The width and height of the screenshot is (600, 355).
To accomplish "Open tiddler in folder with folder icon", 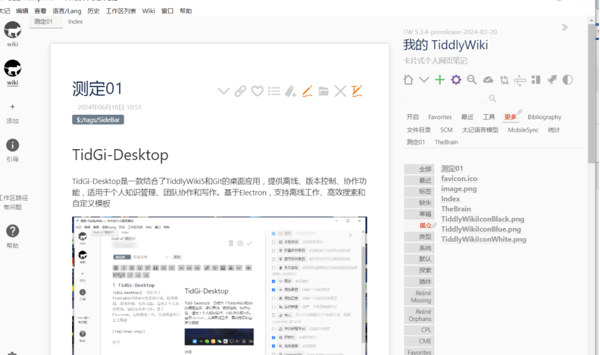I will (x=323, y=91).
